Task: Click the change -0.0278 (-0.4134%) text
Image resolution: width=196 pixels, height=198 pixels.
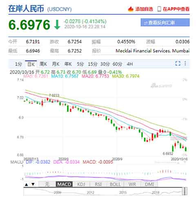Action: [85, 21]
